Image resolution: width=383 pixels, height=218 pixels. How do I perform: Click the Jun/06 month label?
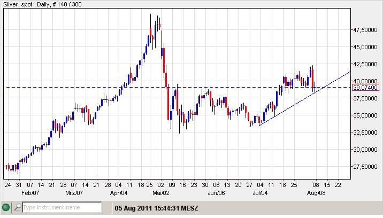[216, 193]
